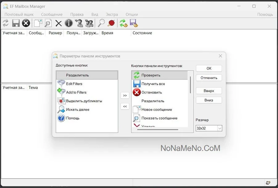Select Получить все in toolbar buttons list
The height and width of the screenshot is (188, 278).
click(153, 84)
